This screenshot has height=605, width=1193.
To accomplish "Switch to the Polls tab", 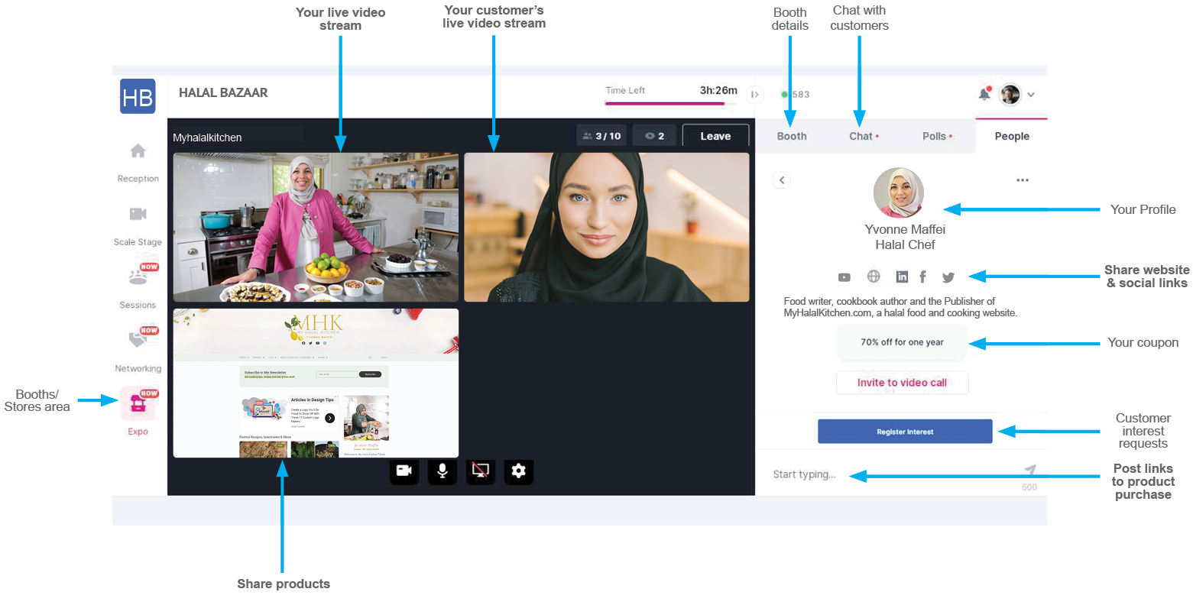I will [937, 136].
